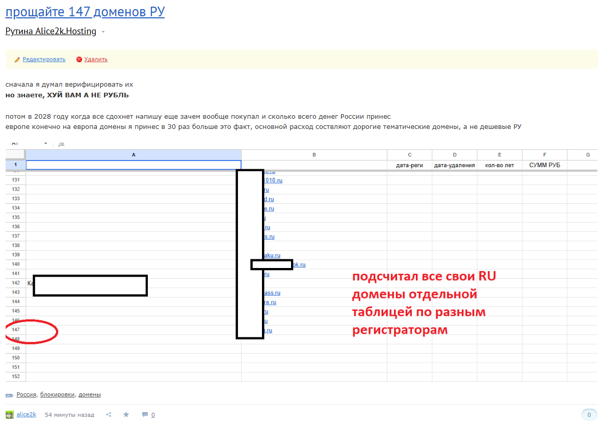Open the домены tag
The height and width of the screenshot is (427, 605).
89,394
